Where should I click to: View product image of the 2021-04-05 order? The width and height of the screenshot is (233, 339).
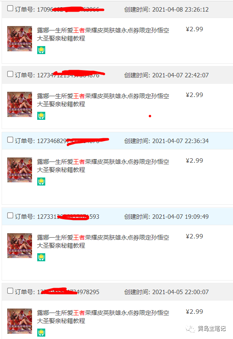click(x=20, y=321)
